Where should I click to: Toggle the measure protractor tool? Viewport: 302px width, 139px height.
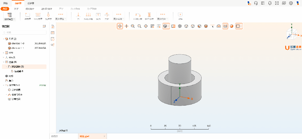pos(219,26)
